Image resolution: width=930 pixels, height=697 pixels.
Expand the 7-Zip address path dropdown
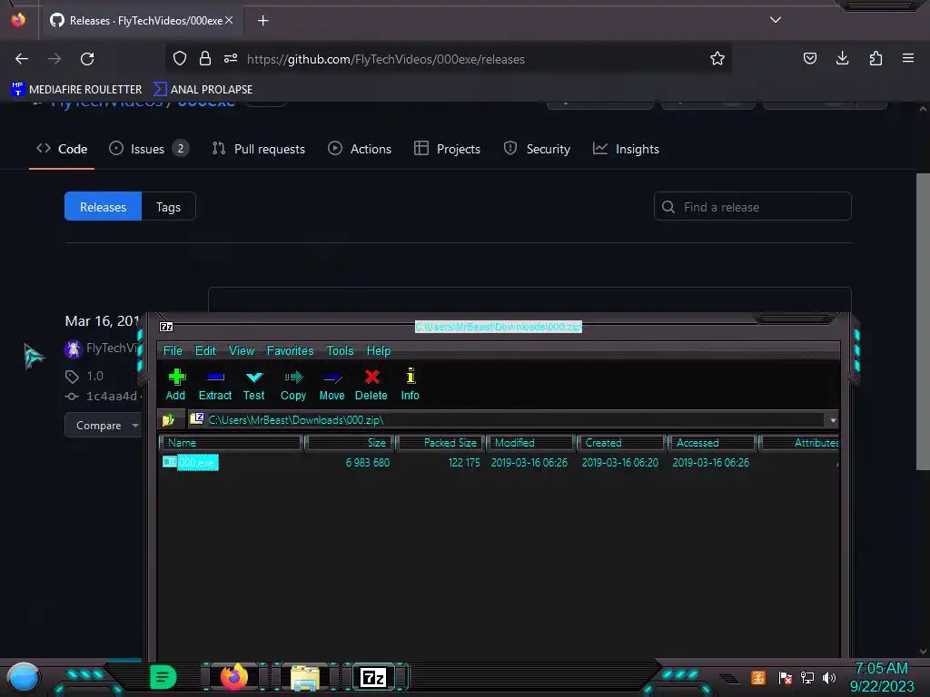coord(833,420)
